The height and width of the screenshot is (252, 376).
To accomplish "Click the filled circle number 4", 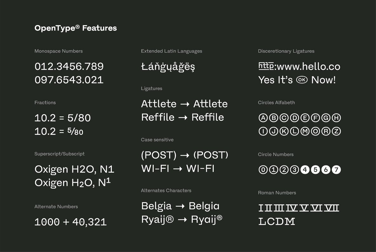I will click(x=305, y=170).
